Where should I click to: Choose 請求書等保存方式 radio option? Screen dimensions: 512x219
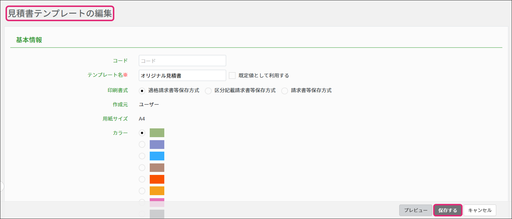[x=285, y=91]
